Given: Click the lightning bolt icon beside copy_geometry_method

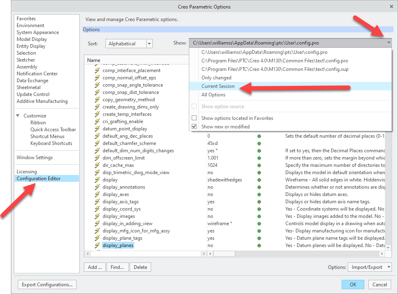Looking at the screenshot, I should coord(98,99).
